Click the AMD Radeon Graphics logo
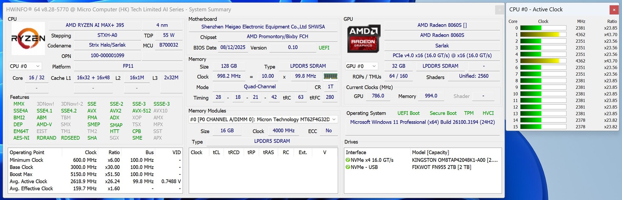The height and width of the screenshot is (200, 622). click(363, 38)
